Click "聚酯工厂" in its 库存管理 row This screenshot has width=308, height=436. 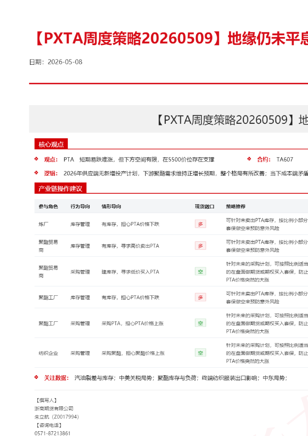tap(48, 298)
